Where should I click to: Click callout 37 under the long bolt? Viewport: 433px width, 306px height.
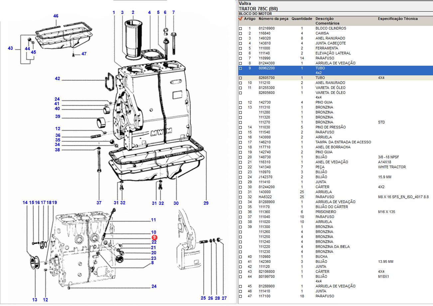[99, 203]
